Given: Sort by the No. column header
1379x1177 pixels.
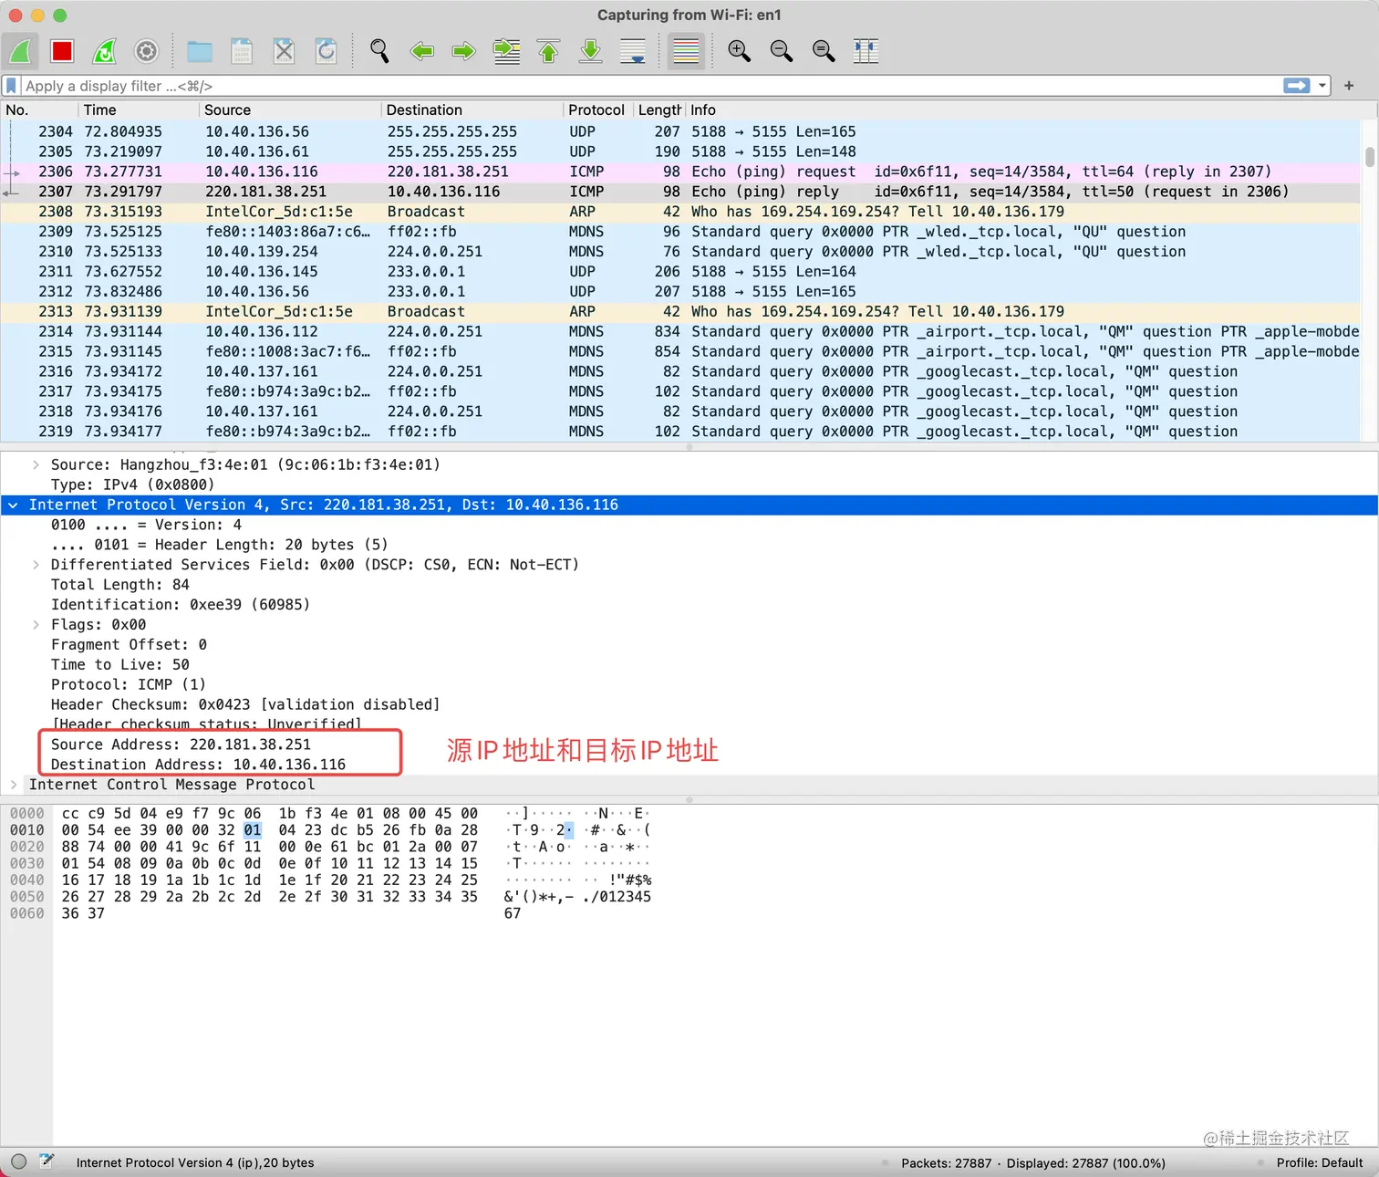Looking at the screenshot, I should coord(39,109).
